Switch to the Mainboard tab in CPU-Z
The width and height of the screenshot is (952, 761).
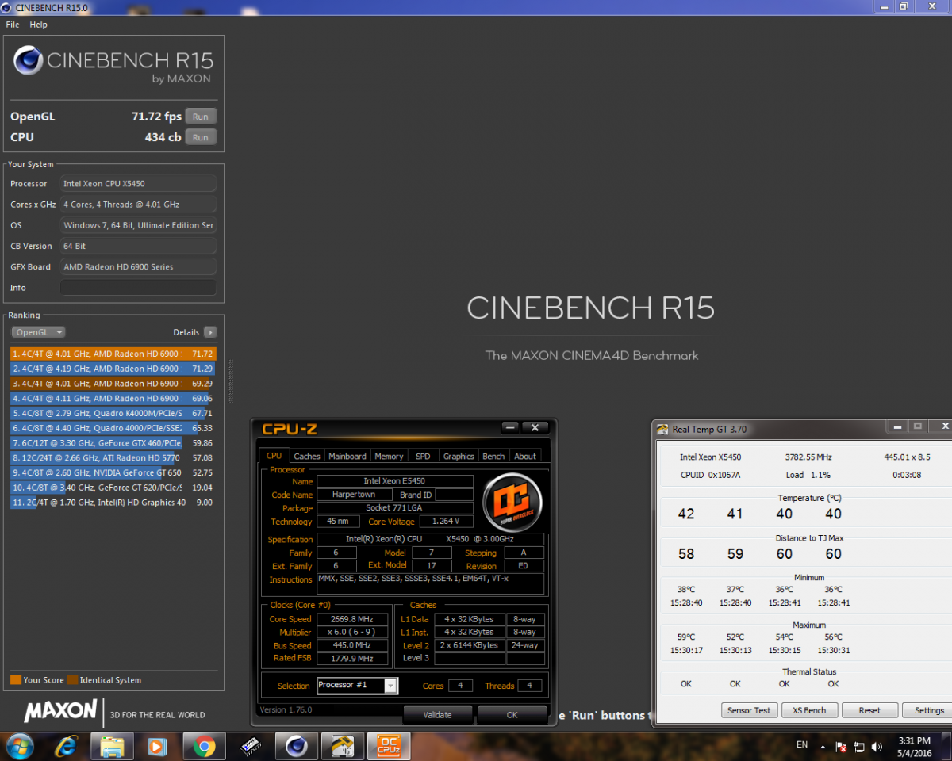point(347,456)
